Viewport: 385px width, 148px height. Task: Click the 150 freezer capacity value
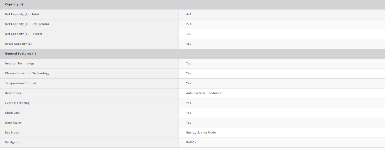tap(189, 34)
